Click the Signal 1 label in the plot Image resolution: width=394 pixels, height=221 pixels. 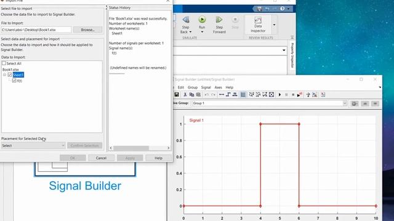pos(196,120)
